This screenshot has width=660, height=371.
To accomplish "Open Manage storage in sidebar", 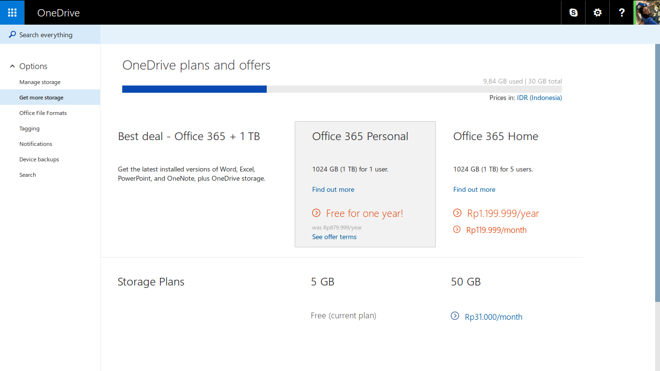I will 40,82.
